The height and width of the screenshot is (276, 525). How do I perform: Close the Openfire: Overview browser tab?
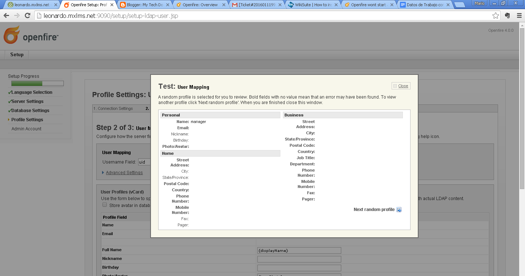pyautogui.click(x=224, y=5)
